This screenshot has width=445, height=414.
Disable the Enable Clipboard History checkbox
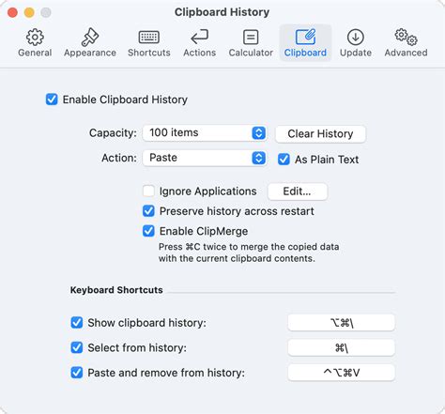pyautogui.click(x=52, y=100)
